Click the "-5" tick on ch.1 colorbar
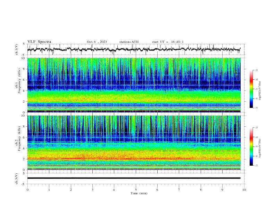The width and height of the screenshot is (275, 213). click(256, 89)
